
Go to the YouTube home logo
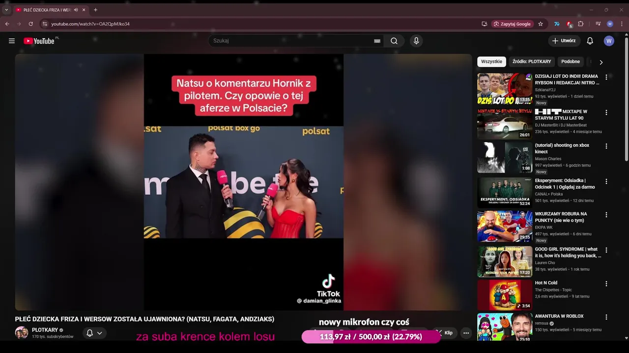[x=39, y=41]
